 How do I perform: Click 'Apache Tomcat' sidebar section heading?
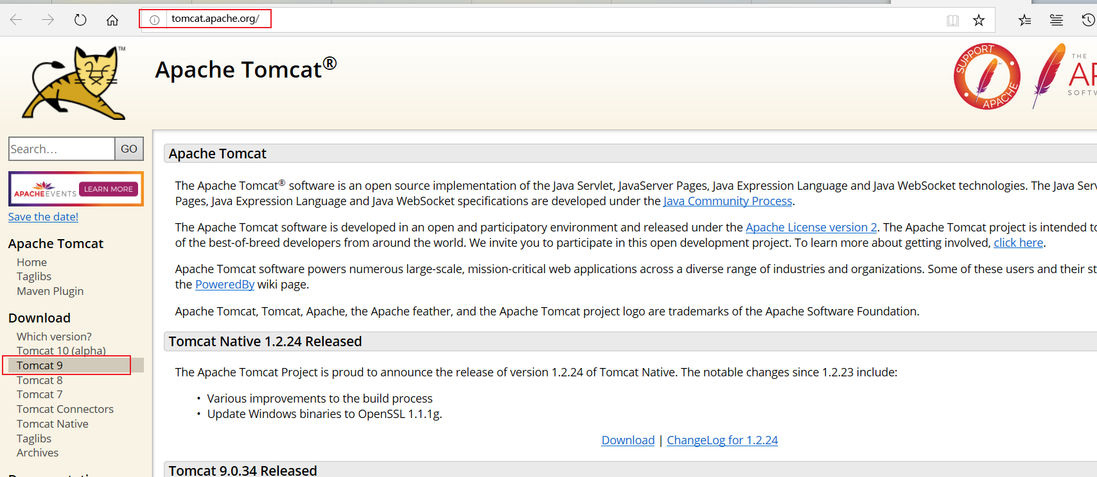56,244
